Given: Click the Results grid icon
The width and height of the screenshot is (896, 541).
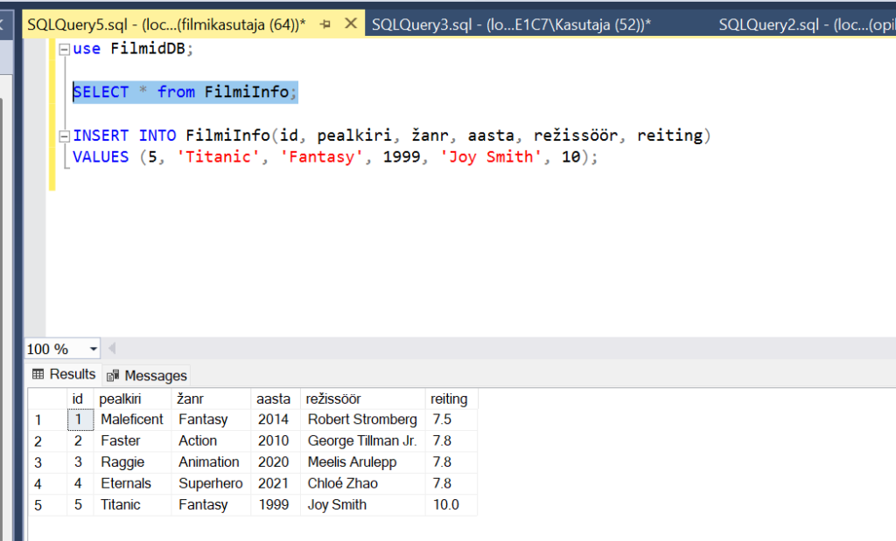Looking at the screenshot, I should click(38, 374).
